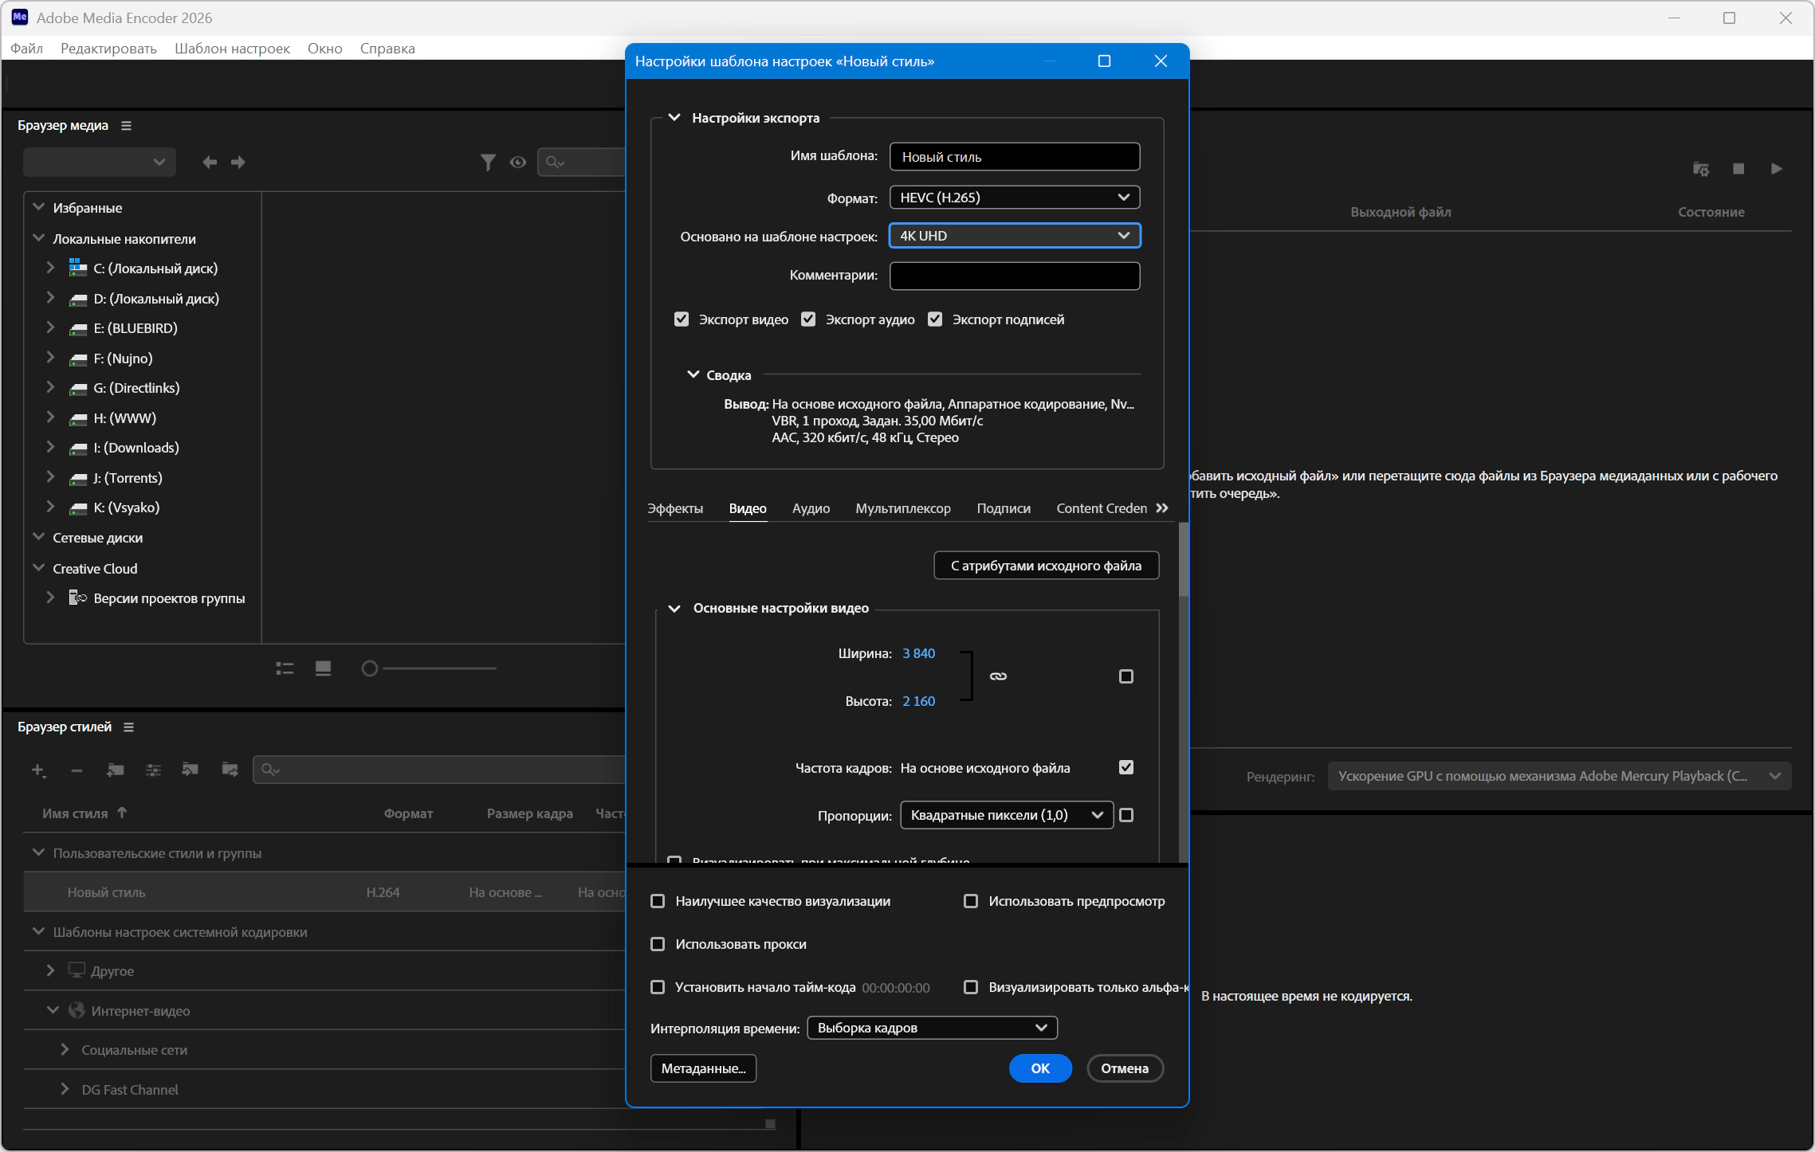This screenshot has height=1152, width=1815.
Task: Click the Media Browser eye icon
Action: point(518,163)
